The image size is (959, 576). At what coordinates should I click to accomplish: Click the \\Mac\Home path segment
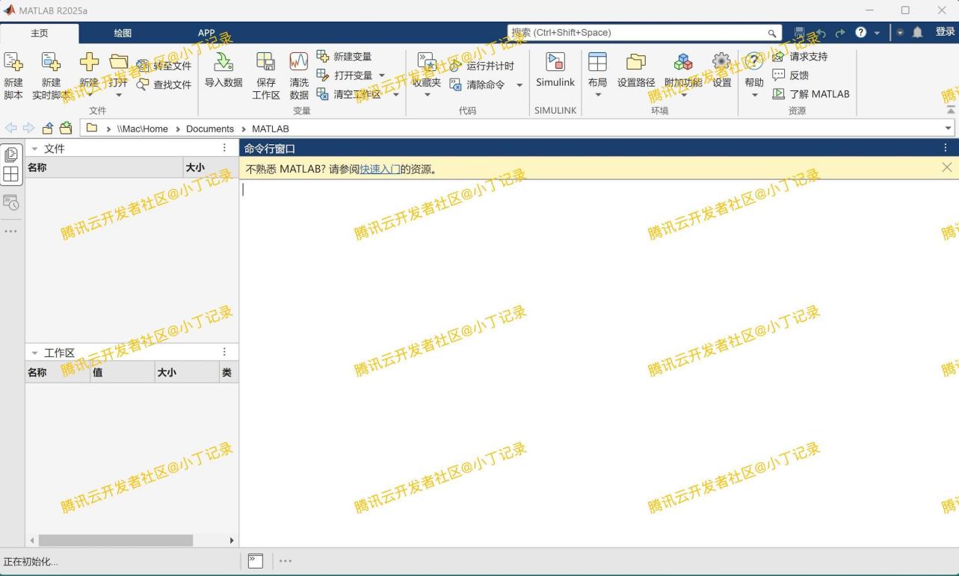(x=142, y=128)
